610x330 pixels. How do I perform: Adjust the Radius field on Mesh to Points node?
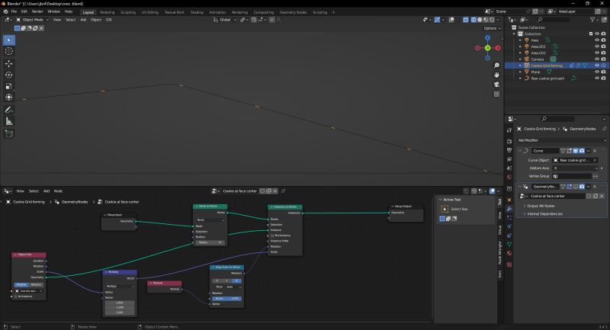210,242
